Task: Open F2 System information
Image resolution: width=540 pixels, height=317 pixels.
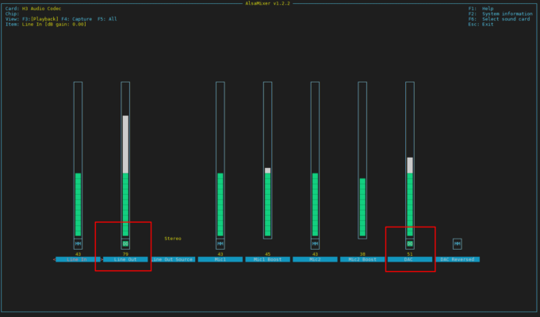Action: pyautogui.click(x=500, y=13)
